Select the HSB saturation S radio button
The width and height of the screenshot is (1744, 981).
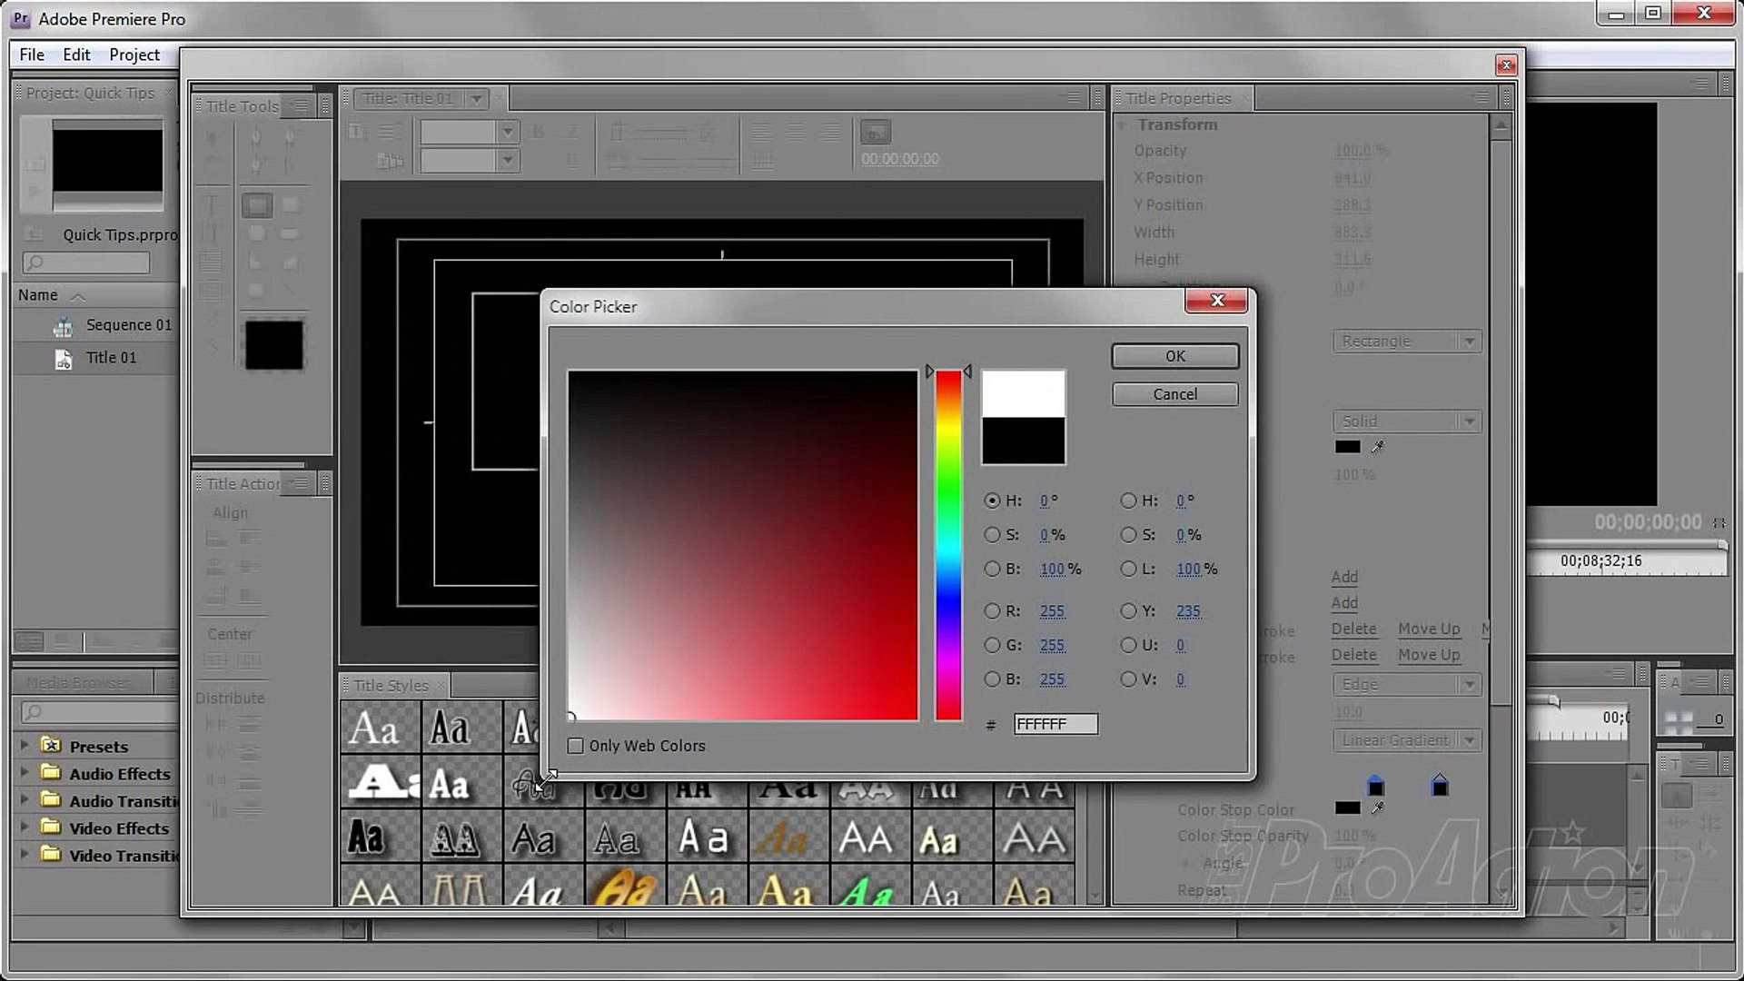pyautogui.click(x=992, y=535)
